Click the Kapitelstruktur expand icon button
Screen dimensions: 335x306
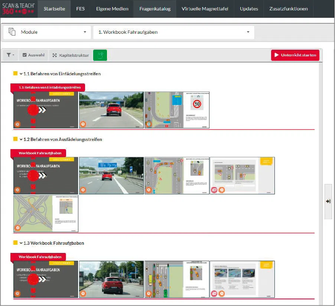pyautogui.click(x=71, y=55)
